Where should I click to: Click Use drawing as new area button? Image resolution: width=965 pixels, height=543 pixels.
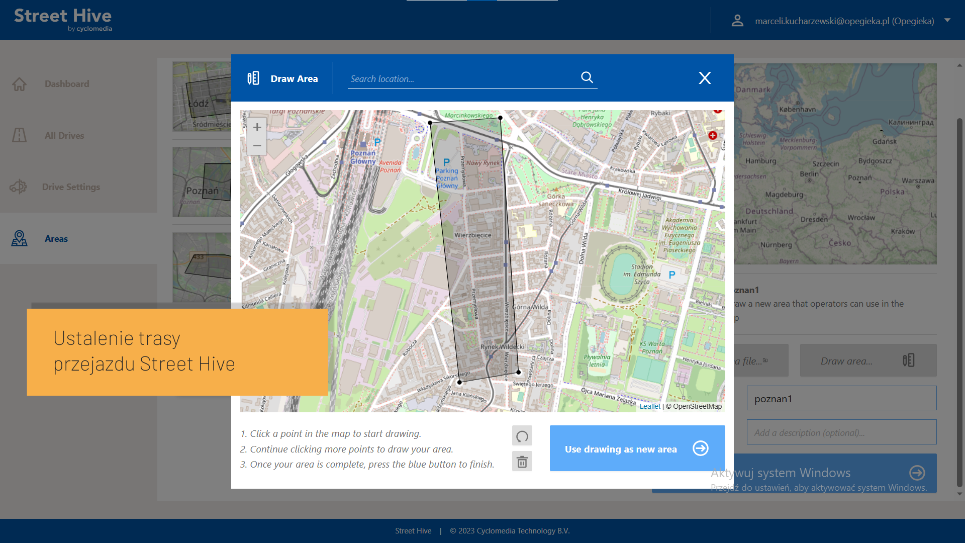coord(637,448)
